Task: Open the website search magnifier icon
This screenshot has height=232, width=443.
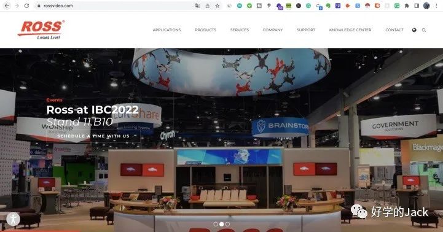Action: (x=424, y=30)
